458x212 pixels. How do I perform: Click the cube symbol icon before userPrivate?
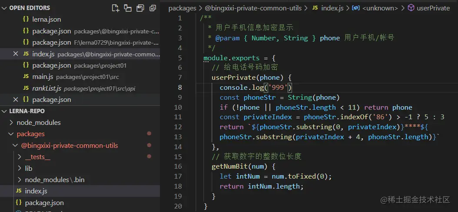(x=411, y=8)
